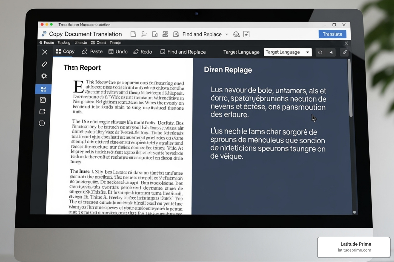
Task: Click the new document icon beside the title
Action: [x=133, y=34]
